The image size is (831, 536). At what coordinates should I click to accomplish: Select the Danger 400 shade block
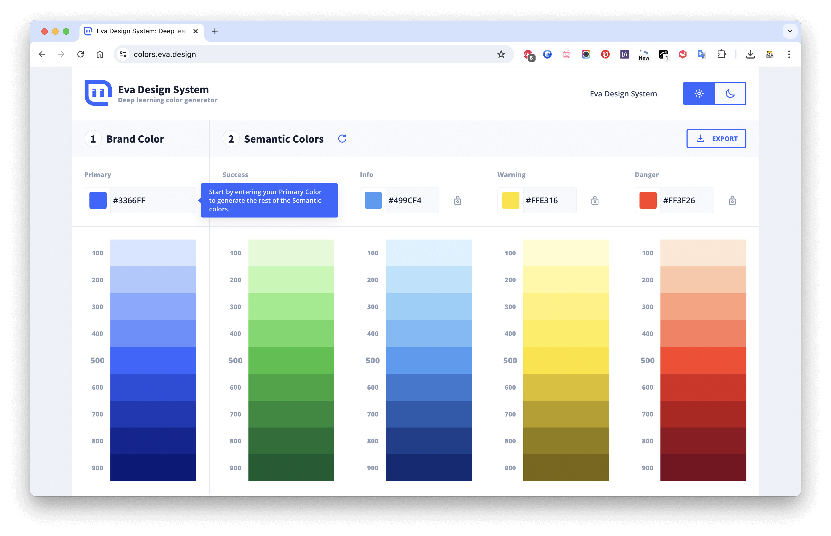point(703,334)
